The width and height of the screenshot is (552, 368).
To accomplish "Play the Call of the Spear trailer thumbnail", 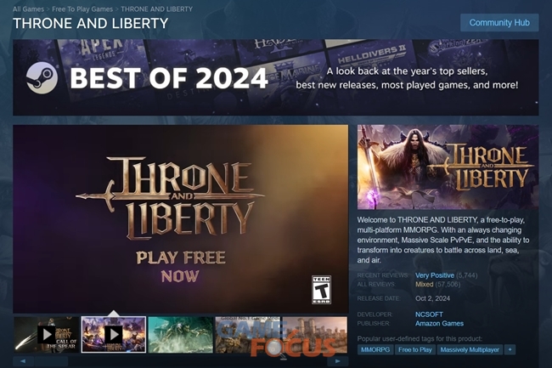I will pos(47,335).
